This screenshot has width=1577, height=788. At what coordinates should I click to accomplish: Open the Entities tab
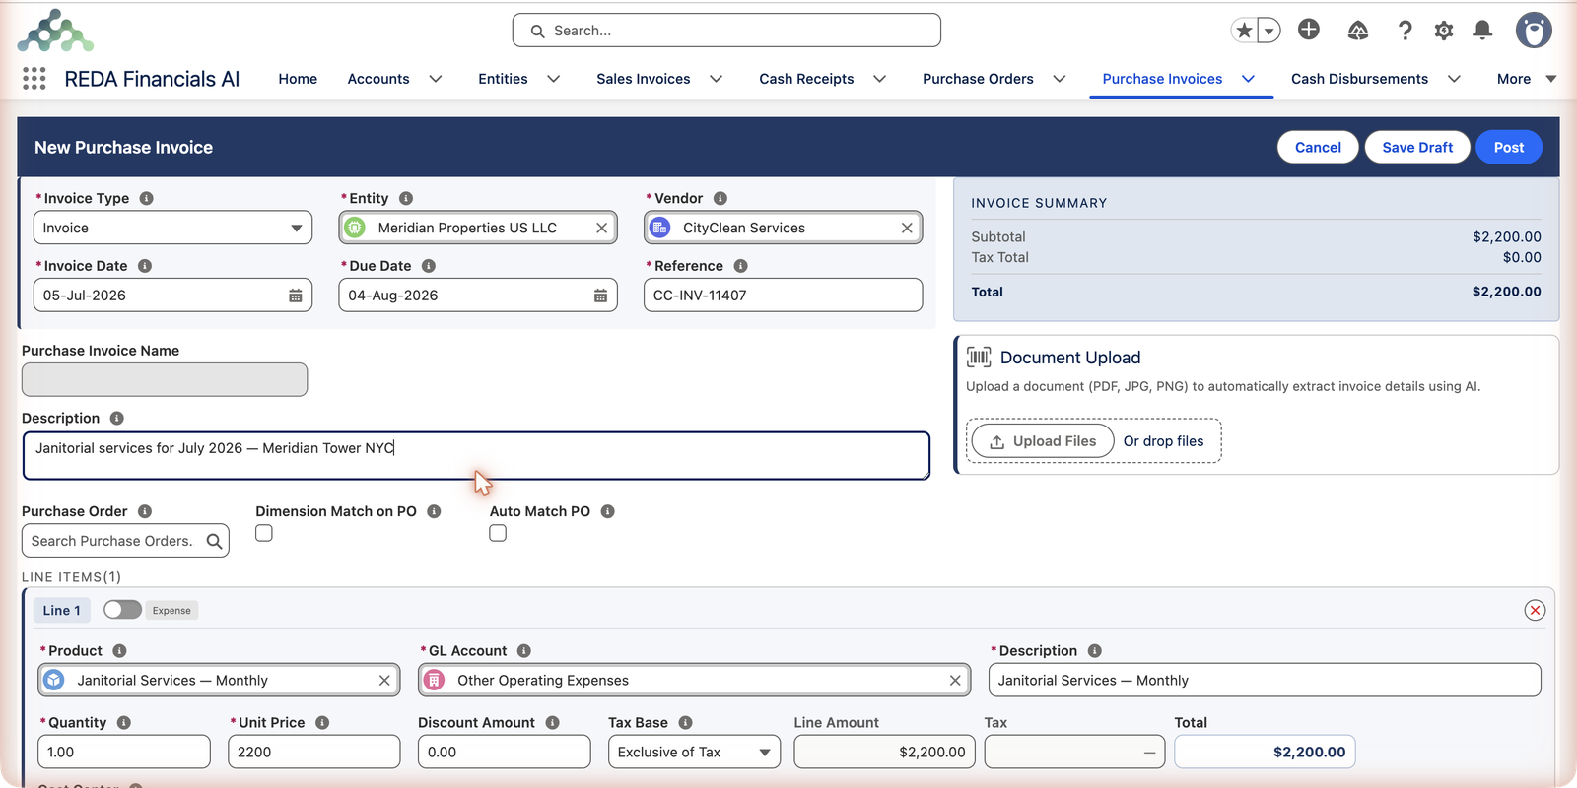point(503,79)
